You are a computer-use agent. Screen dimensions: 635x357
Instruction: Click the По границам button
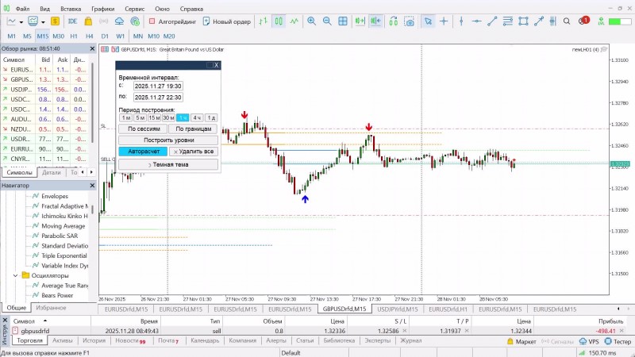[x=193, y=129]
